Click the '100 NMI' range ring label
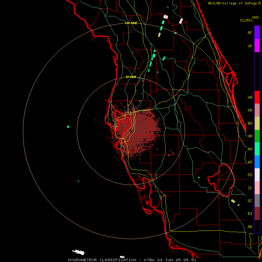This screenshot has height=262, width=262. point(131,23)
